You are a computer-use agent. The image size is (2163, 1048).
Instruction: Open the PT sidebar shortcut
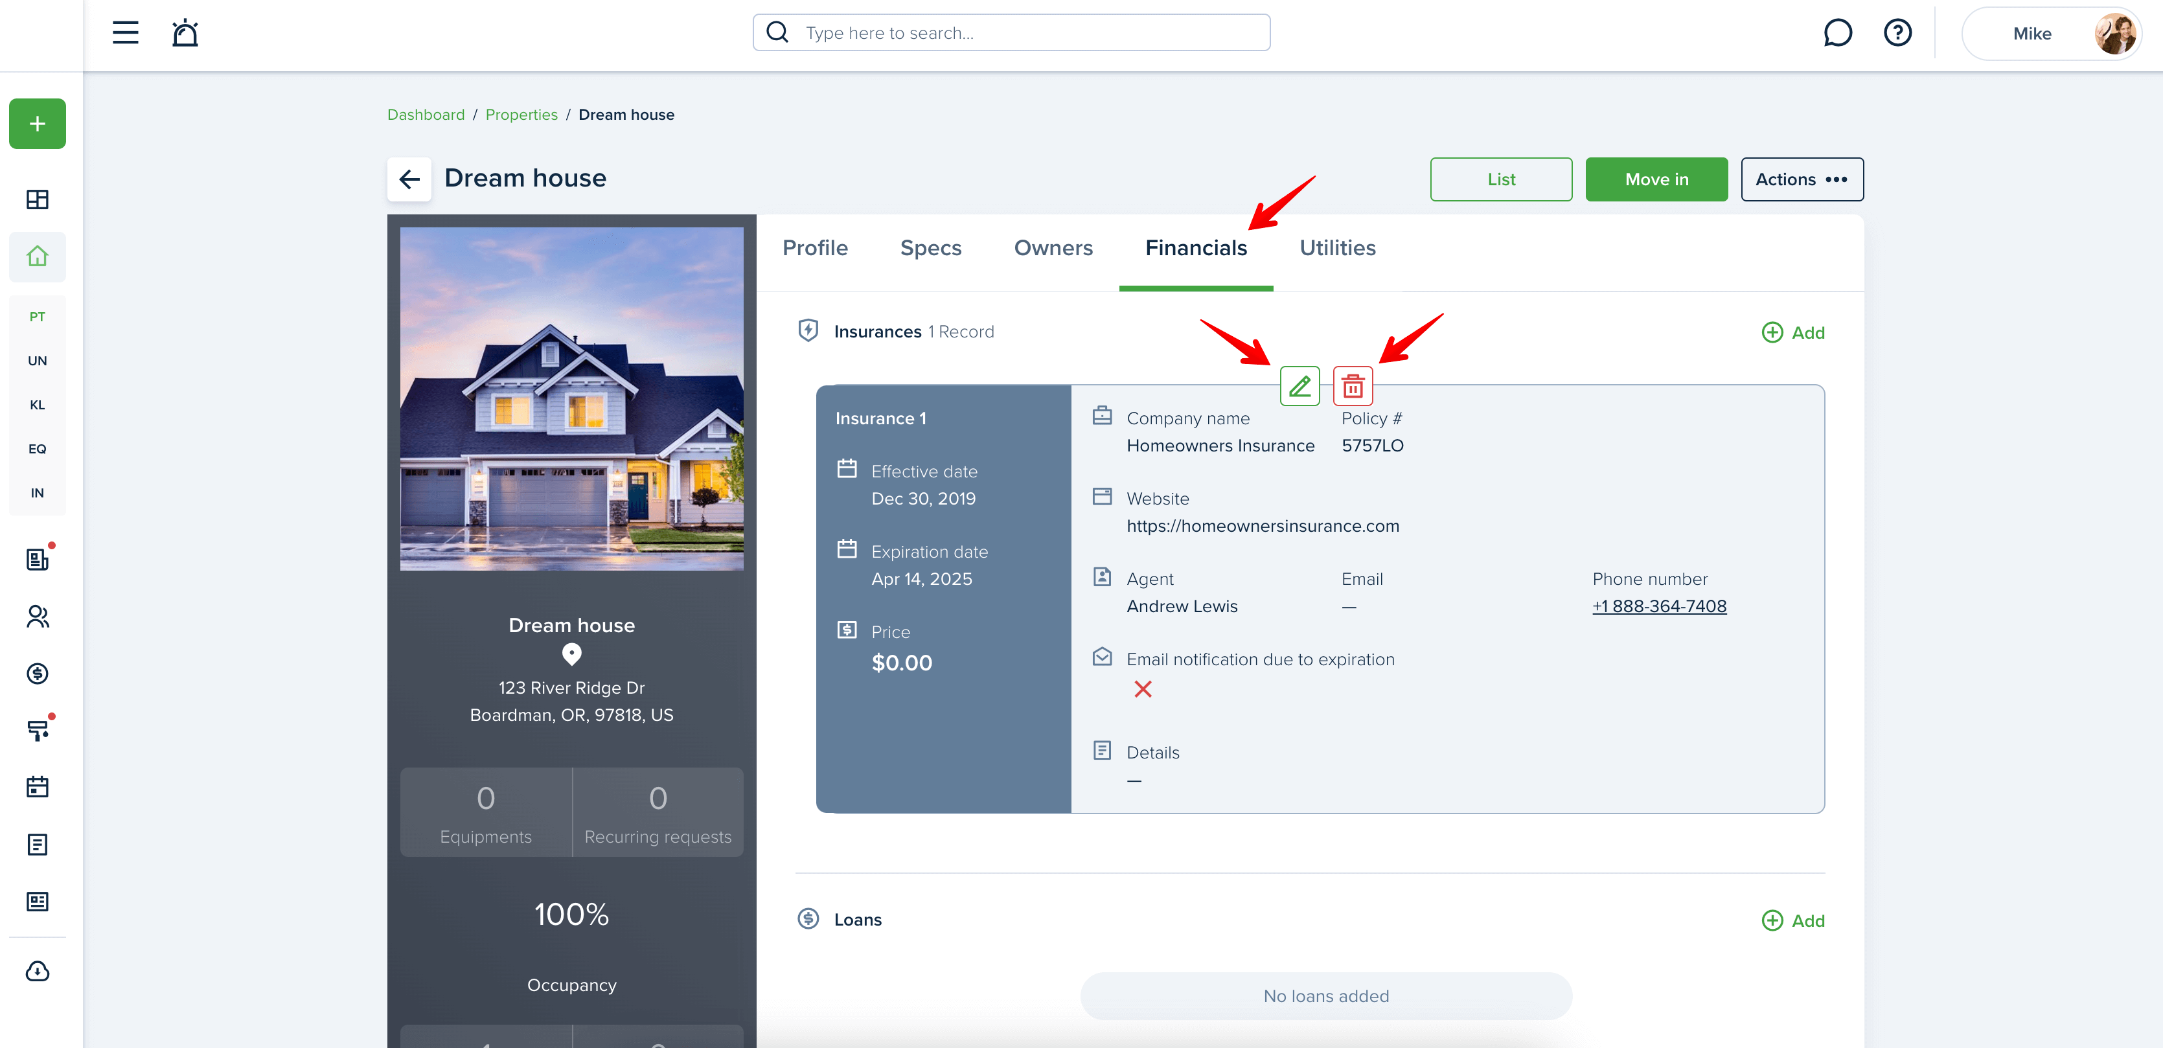tap(37, 317)
